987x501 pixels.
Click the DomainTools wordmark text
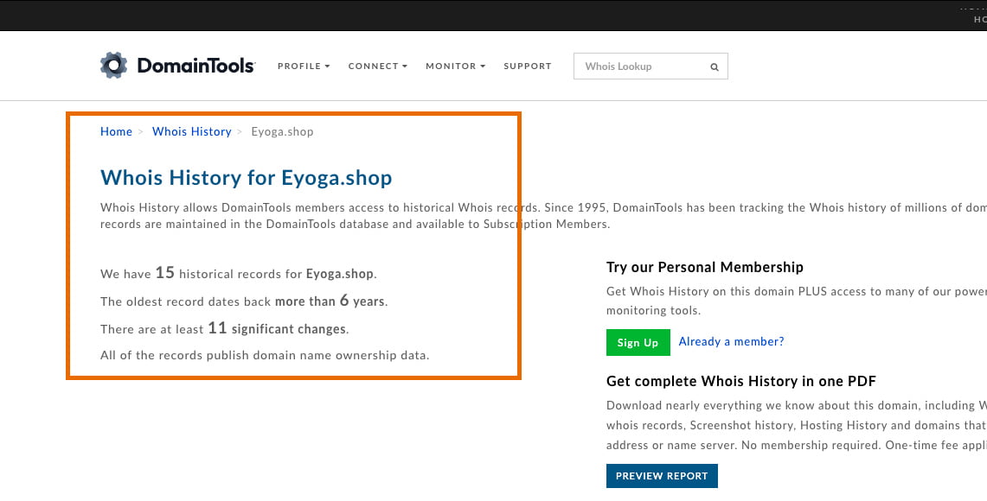click(195, 66)
